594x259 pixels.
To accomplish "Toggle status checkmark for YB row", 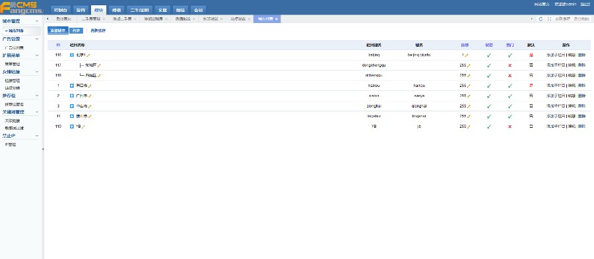I will pos(488,127).
